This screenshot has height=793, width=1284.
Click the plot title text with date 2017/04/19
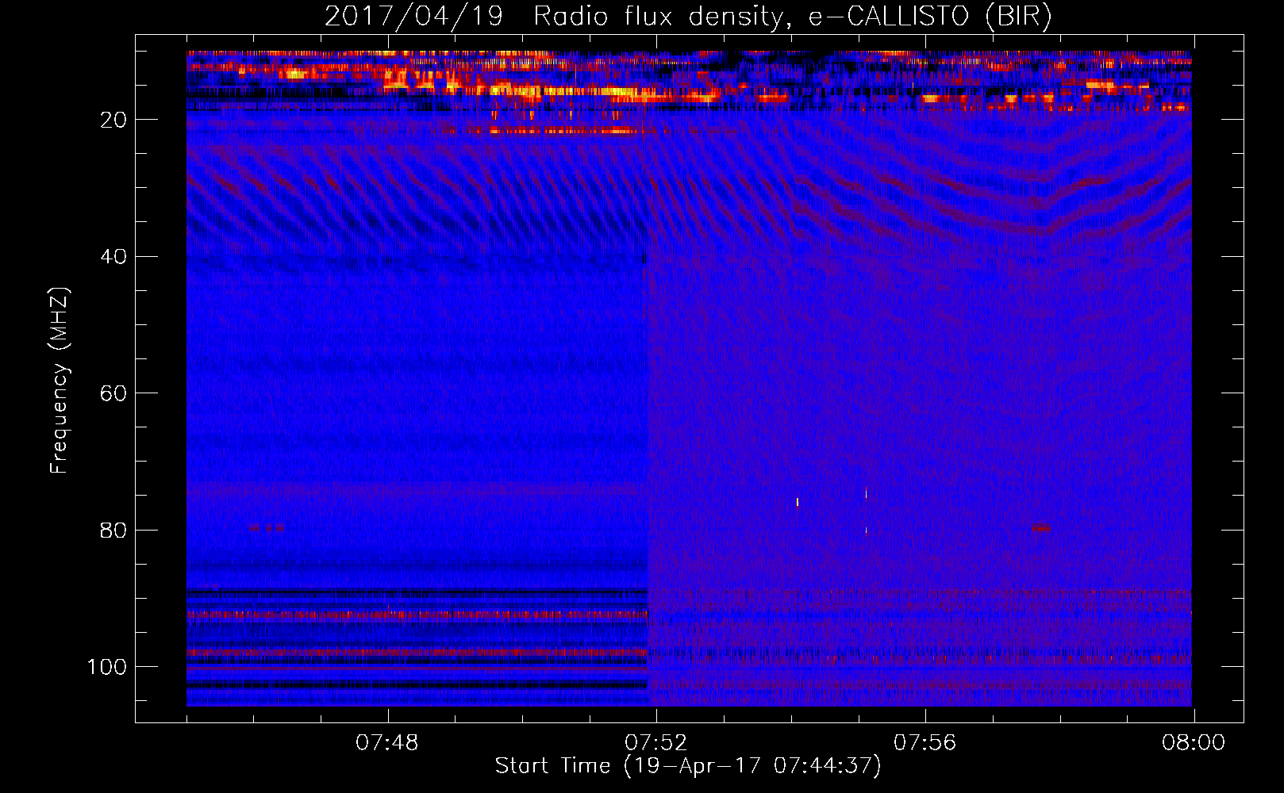tap(688, 16)
